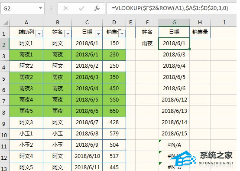Click sales value 517 cell

(x=114, y=156)
